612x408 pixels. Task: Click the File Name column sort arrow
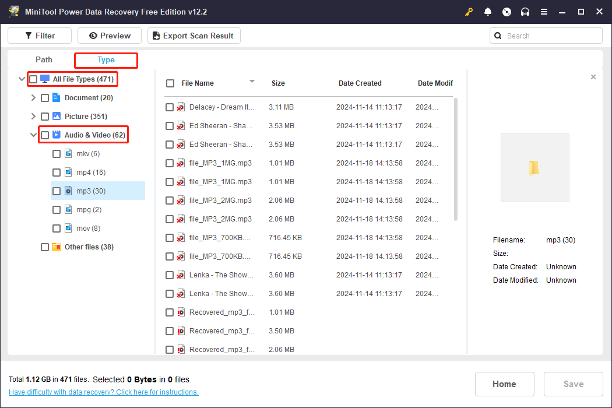click(252, 81)
